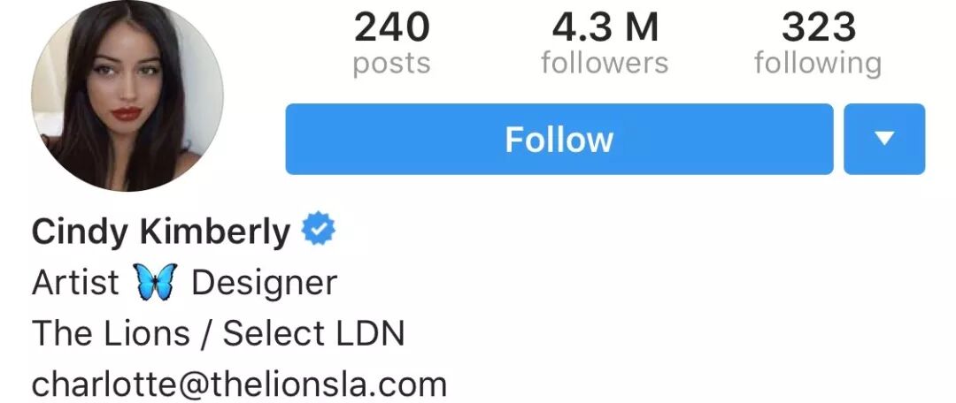Open the charlotte@thelionsla.com email link
The image size is (956, 403).
[239, 384]
